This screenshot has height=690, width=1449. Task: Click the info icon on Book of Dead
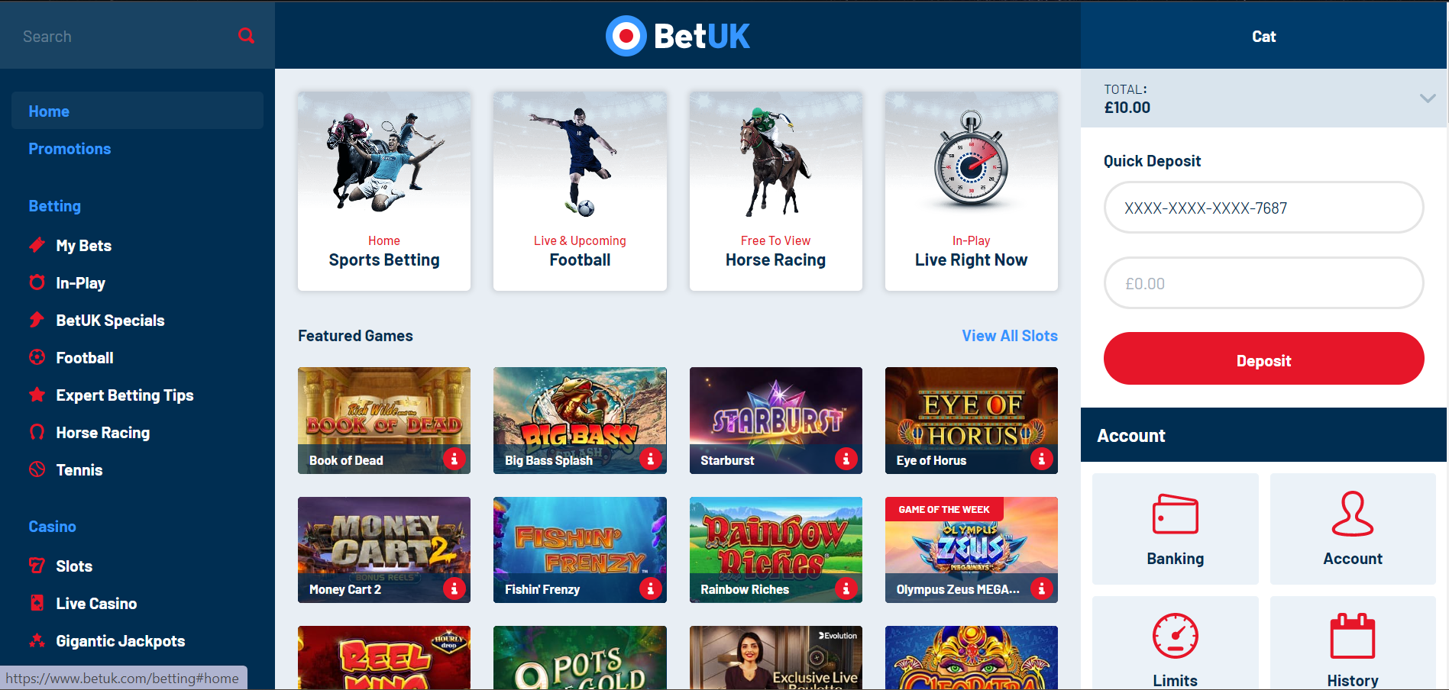(454, 459)
